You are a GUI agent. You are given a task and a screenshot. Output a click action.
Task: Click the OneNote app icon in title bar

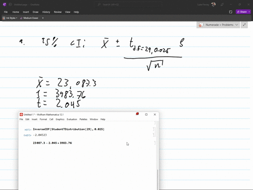(x=5, y=5)
